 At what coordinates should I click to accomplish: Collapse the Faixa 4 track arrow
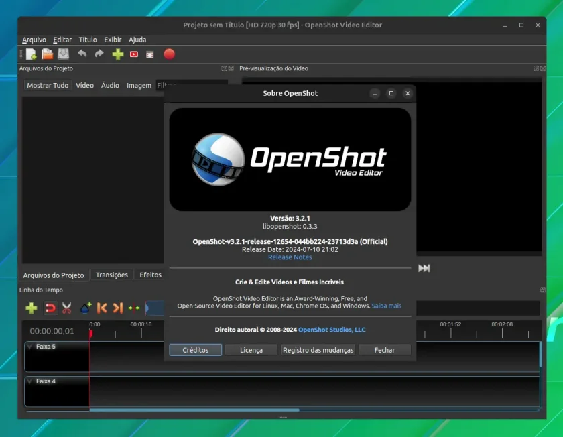point(29,381)
